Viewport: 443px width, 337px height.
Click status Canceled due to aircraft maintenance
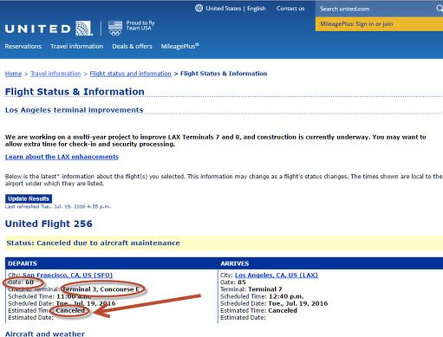coord(93,243)
